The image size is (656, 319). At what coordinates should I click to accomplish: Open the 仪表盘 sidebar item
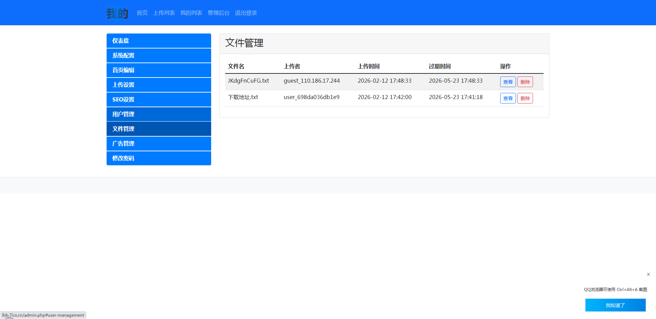159,41
